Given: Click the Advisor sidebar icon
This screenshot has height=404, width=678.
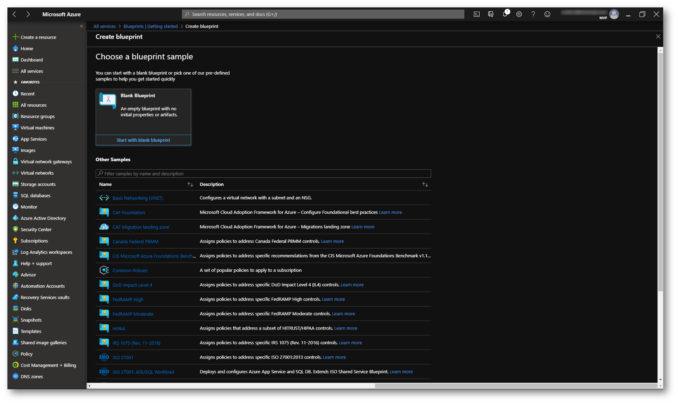Looking at the screenshot, I should point(15,274).
